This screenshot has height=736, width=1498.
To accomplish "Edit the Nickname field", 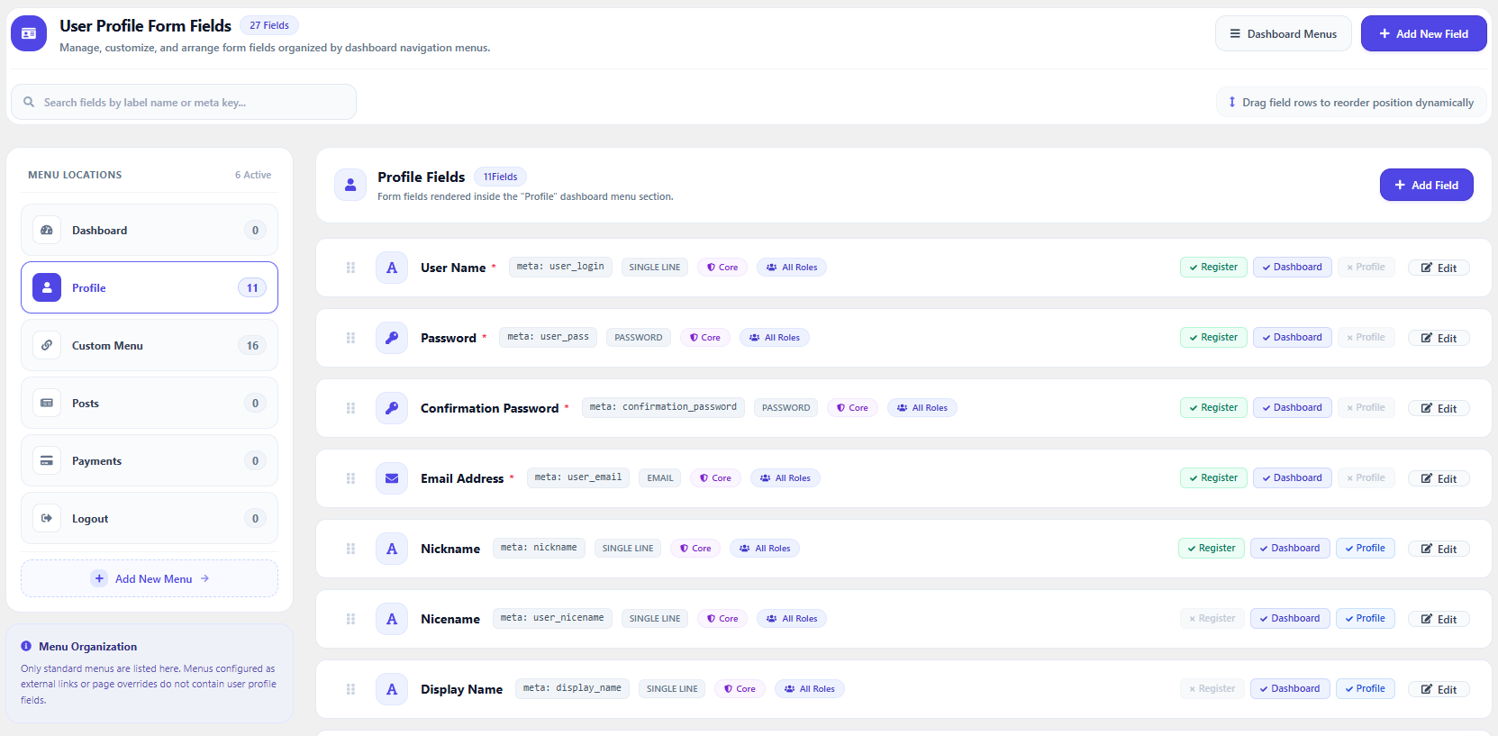I will pyautogui.click(x=1439, y=549).
